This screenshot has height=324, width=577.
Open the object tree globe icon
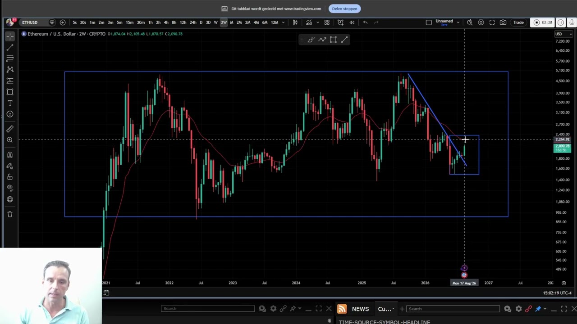[x=10, y=199]
